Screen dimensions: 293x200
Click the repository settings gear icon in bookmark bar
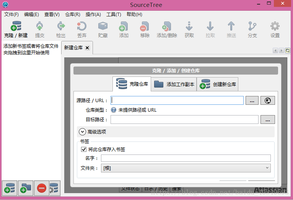[55, 188]
